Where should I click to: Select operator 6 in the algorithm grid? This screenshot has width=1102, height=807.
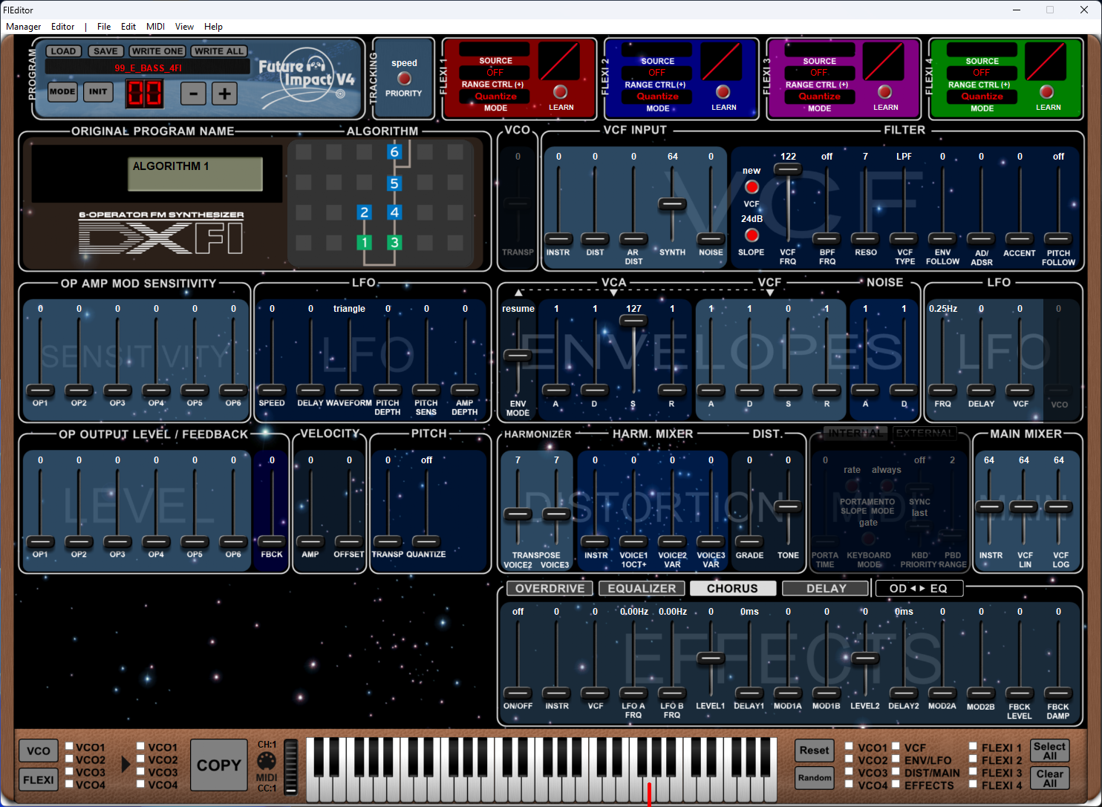tap(394, 151)
